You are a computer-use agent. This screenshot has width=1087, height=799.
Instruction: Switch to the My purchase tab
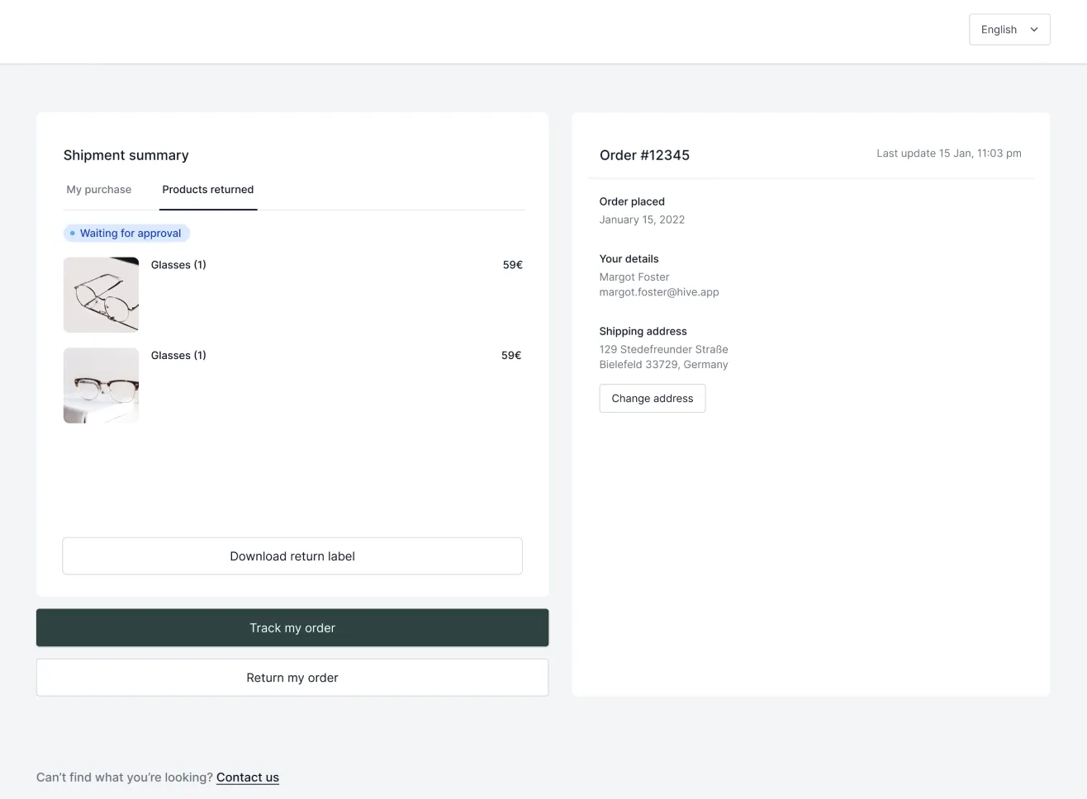99,190
